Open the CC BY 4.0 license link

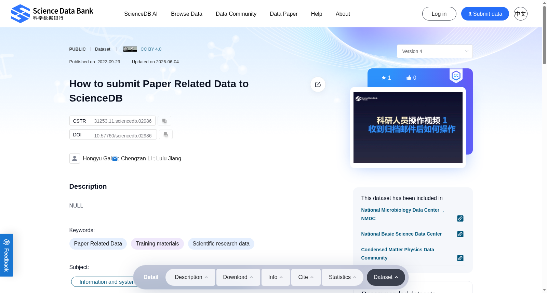tap(151, 49)
